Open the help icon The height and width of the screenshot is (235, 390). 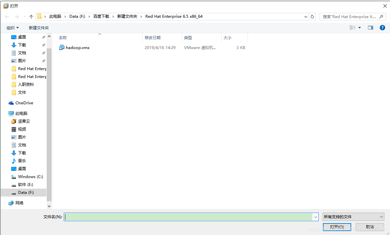(x=382, y=28)
